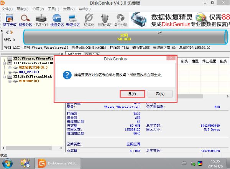This screenshot has width=230, height=169.
Task: Click 扇区 column header
Action: (195, 61)
